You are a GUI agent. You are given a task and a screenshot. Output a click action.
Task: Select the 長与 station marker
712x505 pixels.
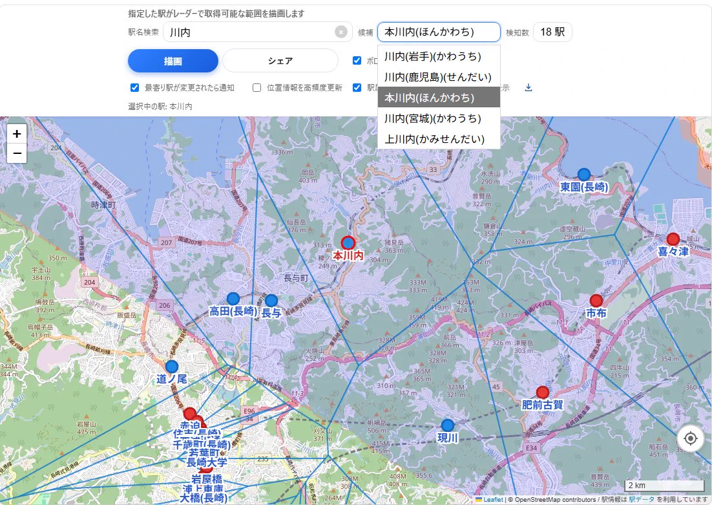click(271, 301)
